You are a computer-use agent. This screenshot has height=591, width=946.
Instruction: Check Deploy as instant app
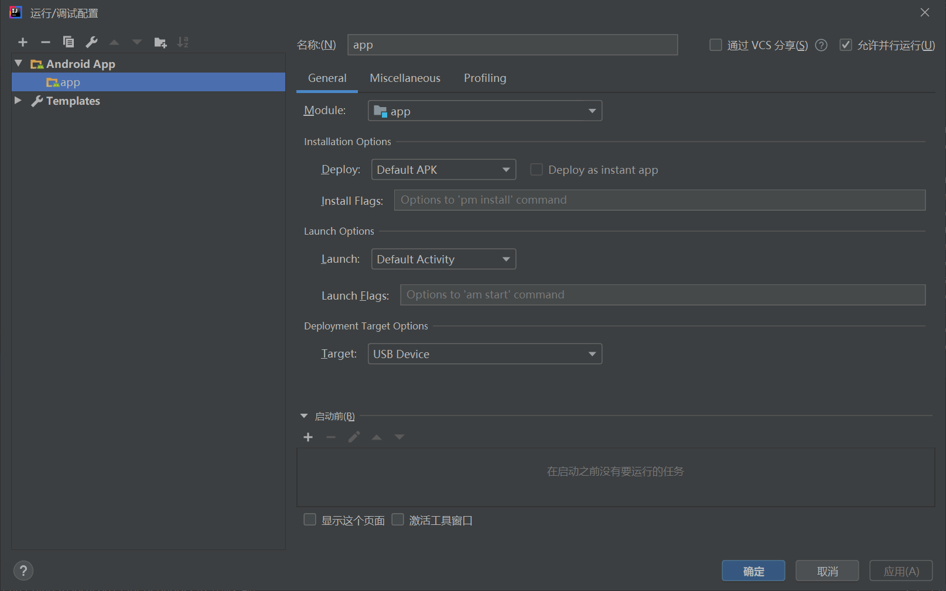537,169
